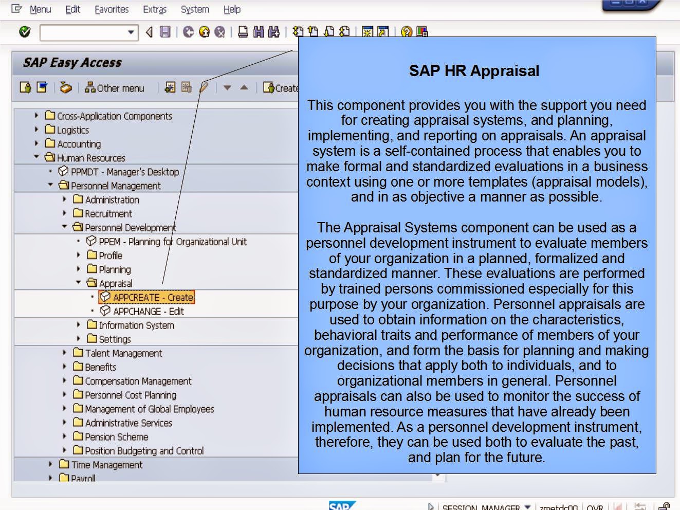The height and width of the screenshot is (510, 680).
Task: Click the Other menu button
Action: 115,87
